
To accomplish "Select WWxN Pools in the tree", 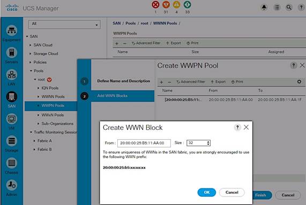I will (x=53, y=115).
